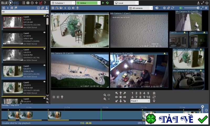The image size is (210, 126).
Task: Click the PTZ location pin icon
Action: pyautogui.click(x=154, y=101)
